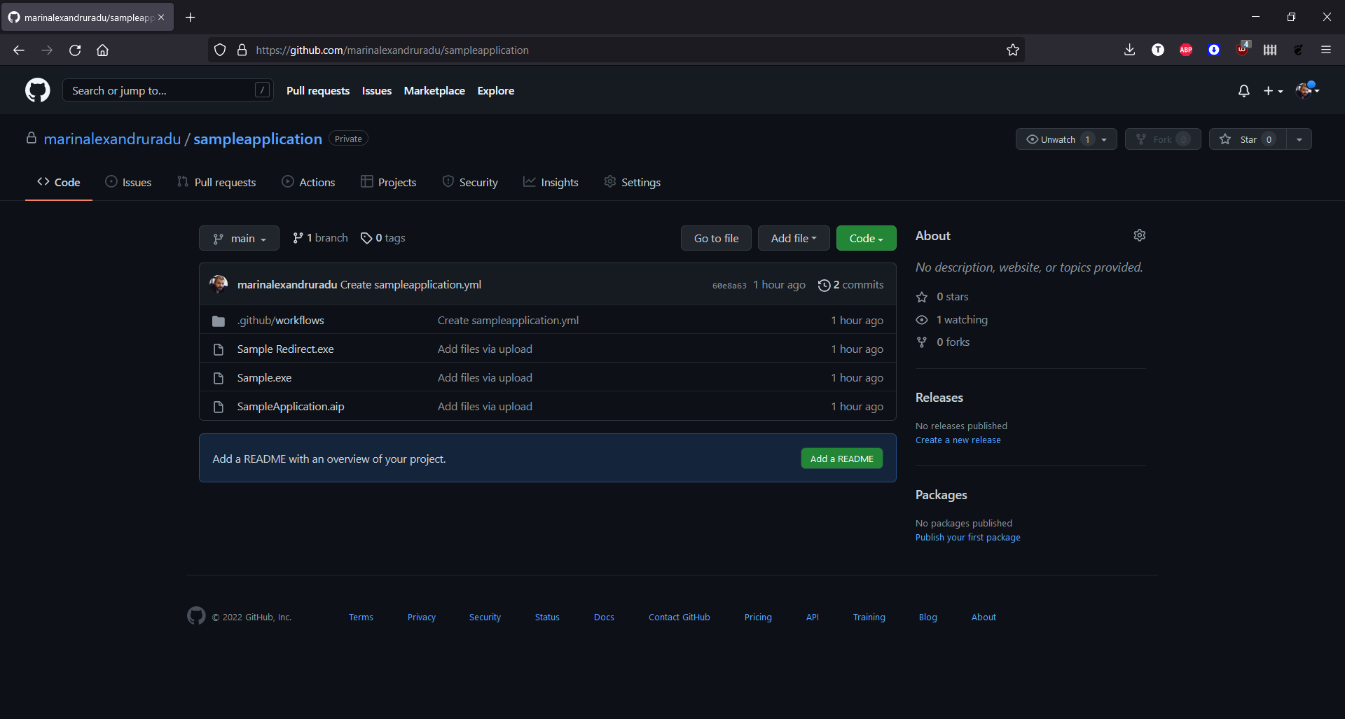
Task: Open the plus create-new menu
Action: pos(1273,91)
